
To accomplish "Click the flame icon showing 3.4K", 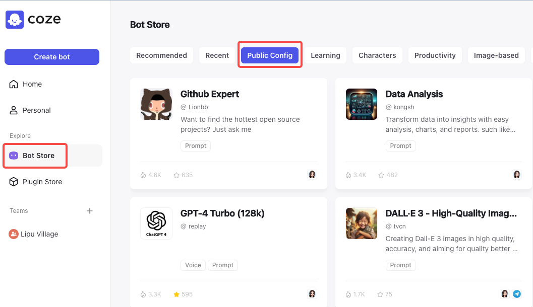I will point(348,175).
